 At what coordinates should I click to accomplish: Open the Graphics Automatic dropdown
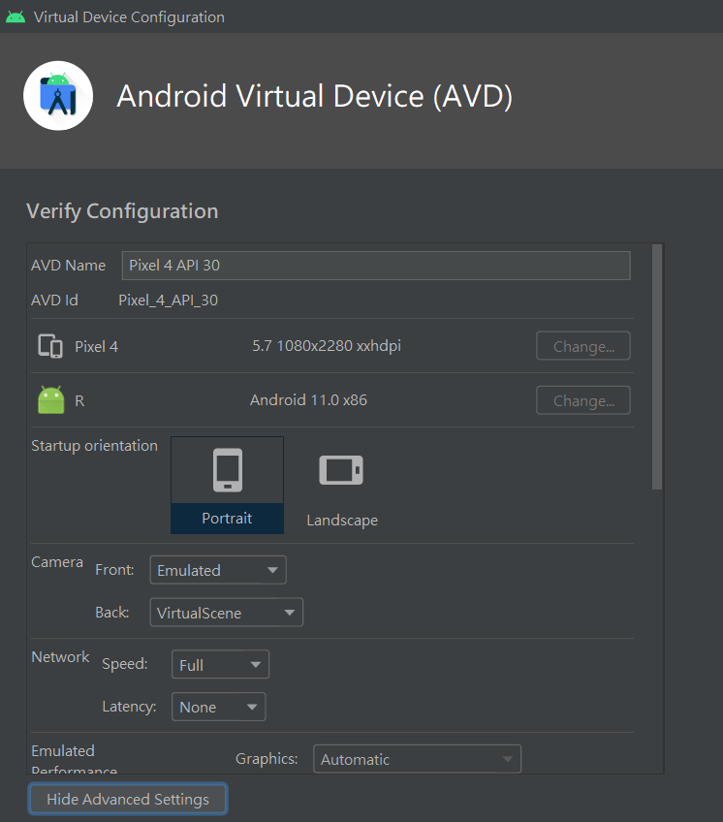click(x=418, y=759)
